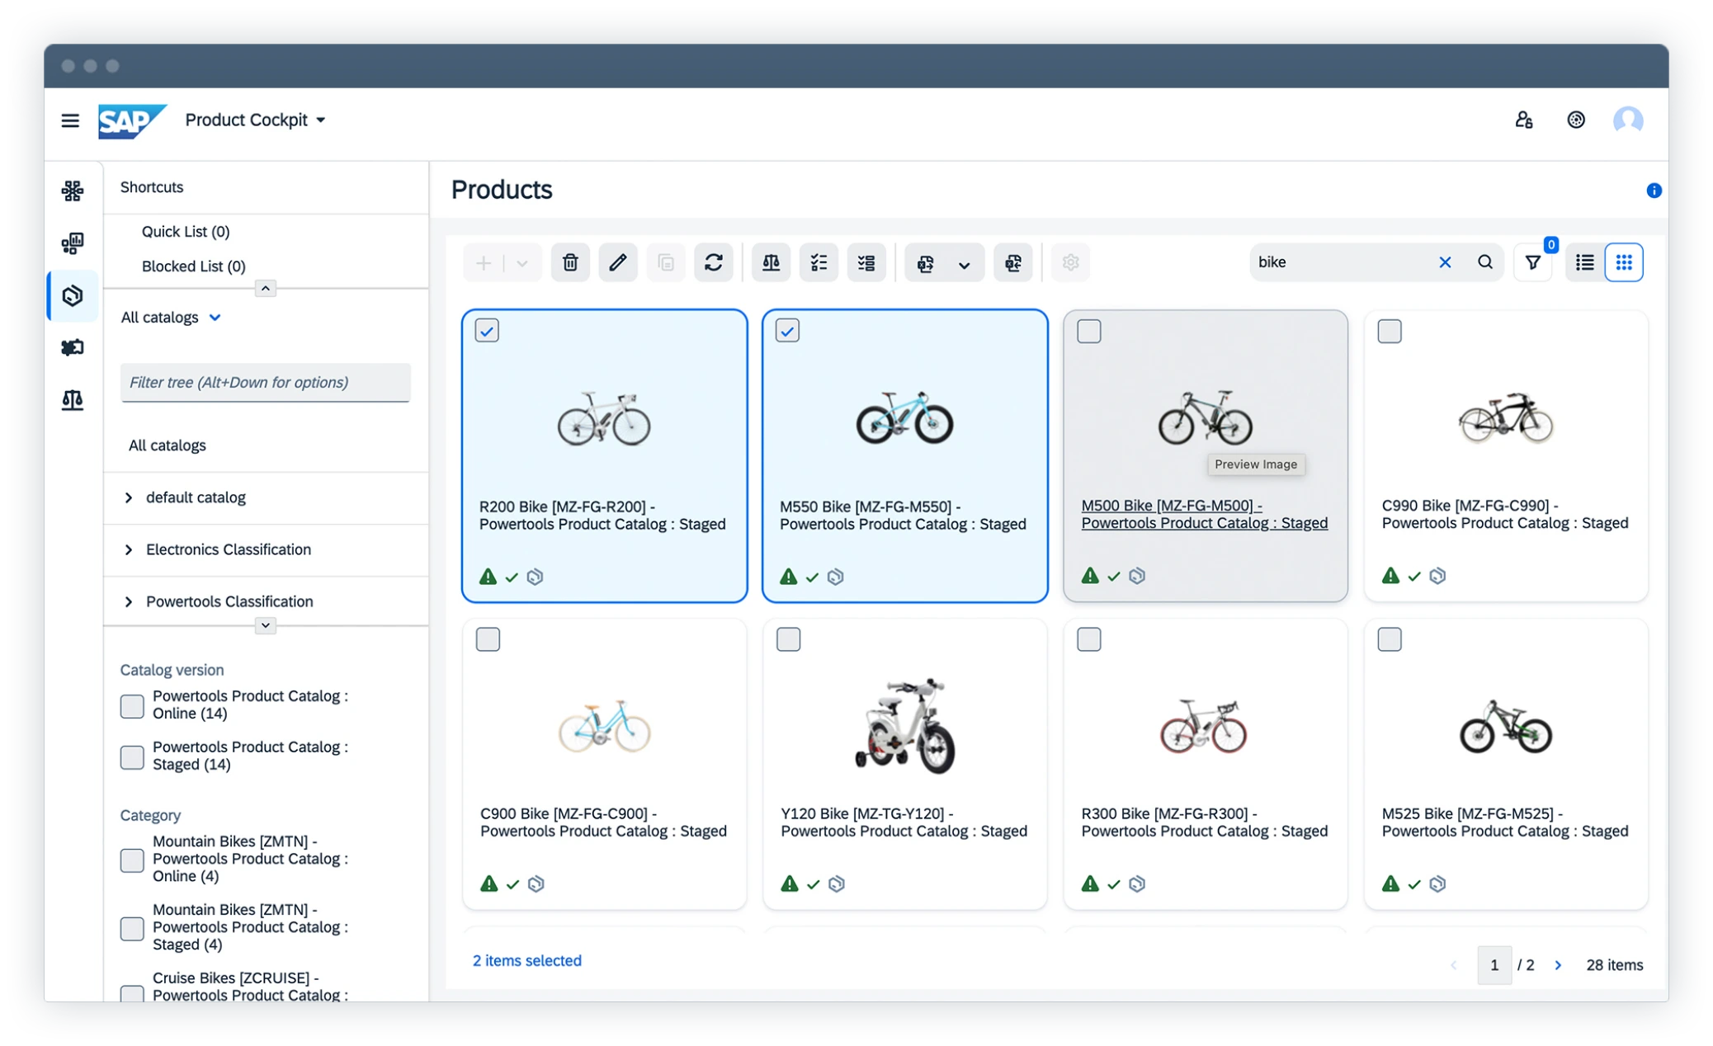Open the catalog dashboard icon in sidebar
The image size is (1713, 1046).
point(73,243)
